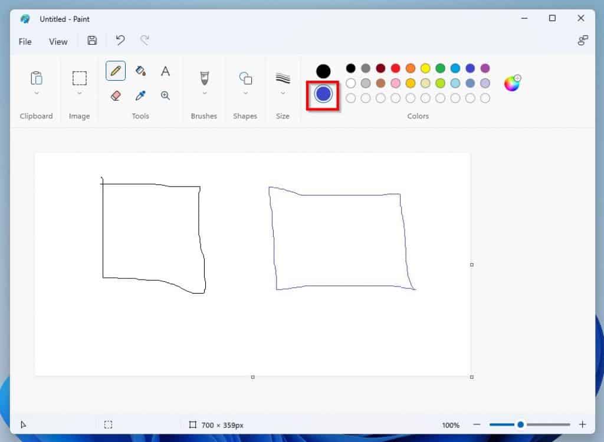Viewport: 604px width, 442px height.
Task: Select the blue Color 2 circle
Action: (x=323, y=94)
